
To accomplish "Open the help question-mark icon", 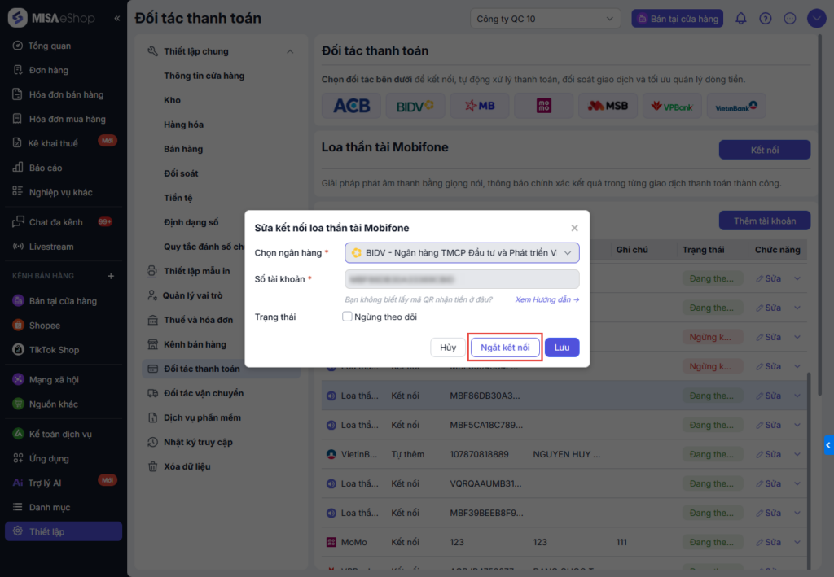I will click(765, 19).
